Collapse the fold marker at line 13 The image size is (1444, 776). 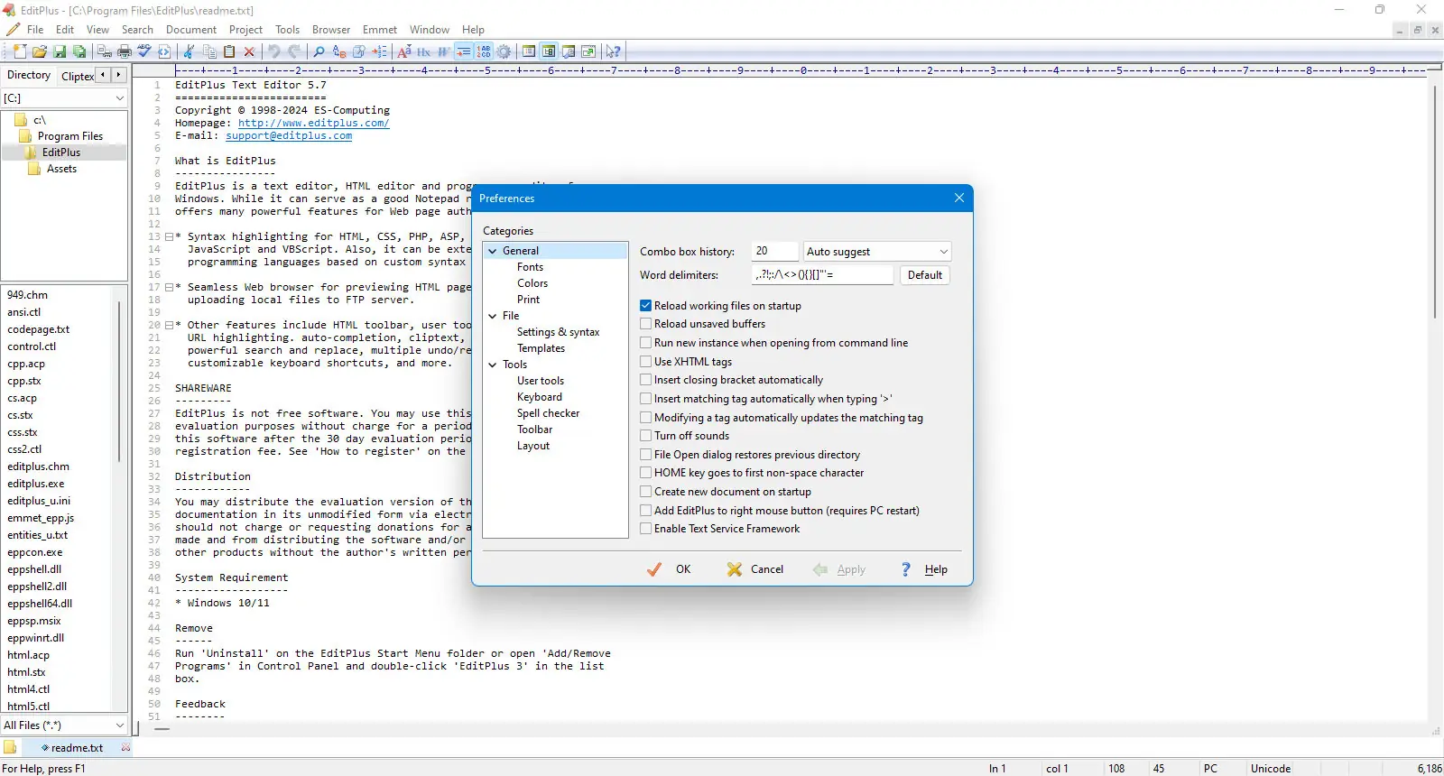coord(169,237)
